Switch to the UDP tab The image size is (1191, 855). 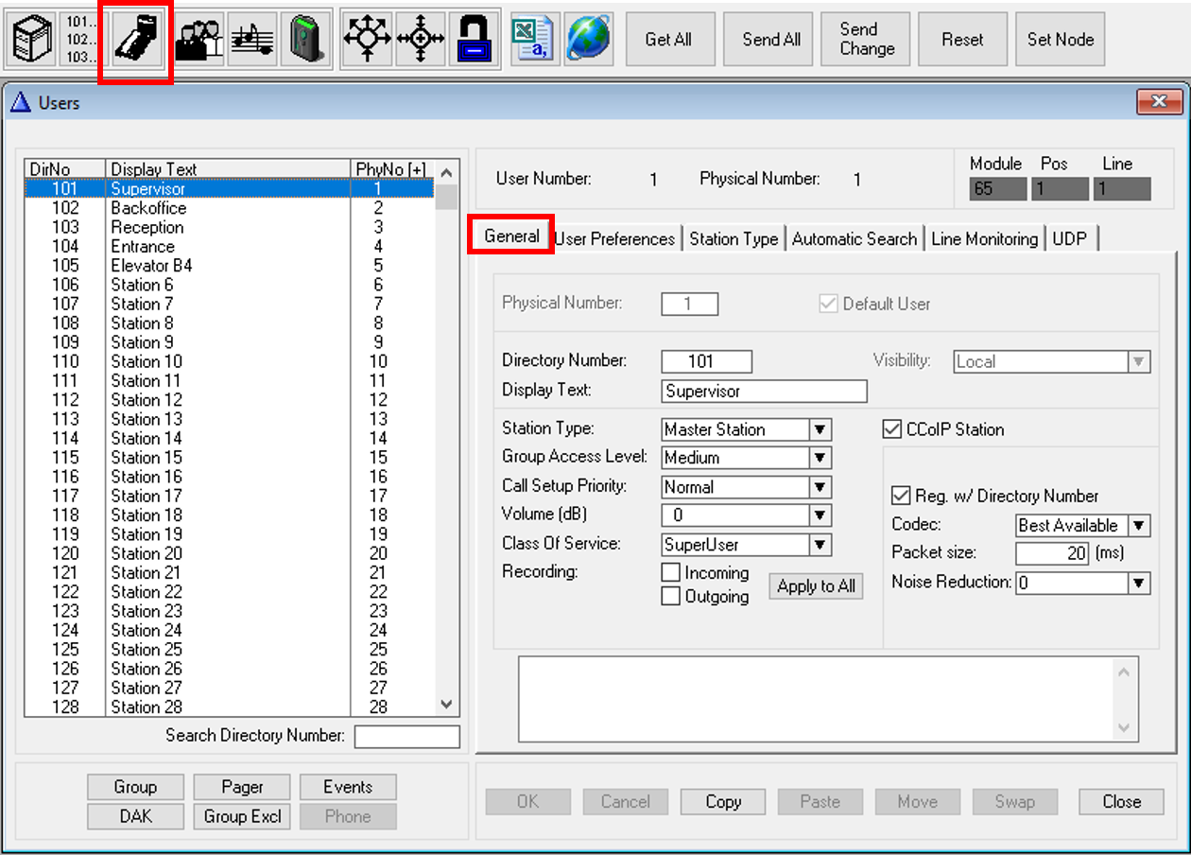[x=1070, y=239]
